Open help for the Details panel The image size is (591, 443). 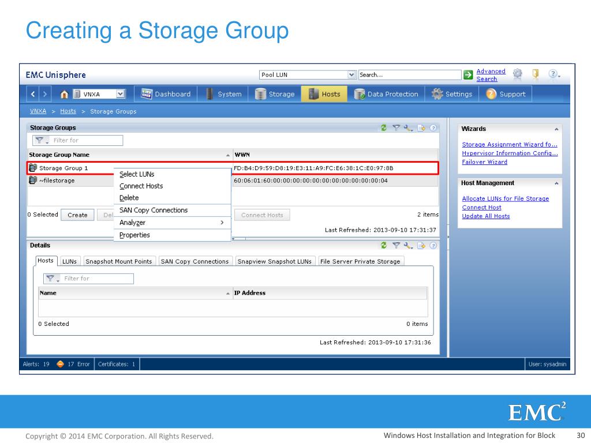433,246
